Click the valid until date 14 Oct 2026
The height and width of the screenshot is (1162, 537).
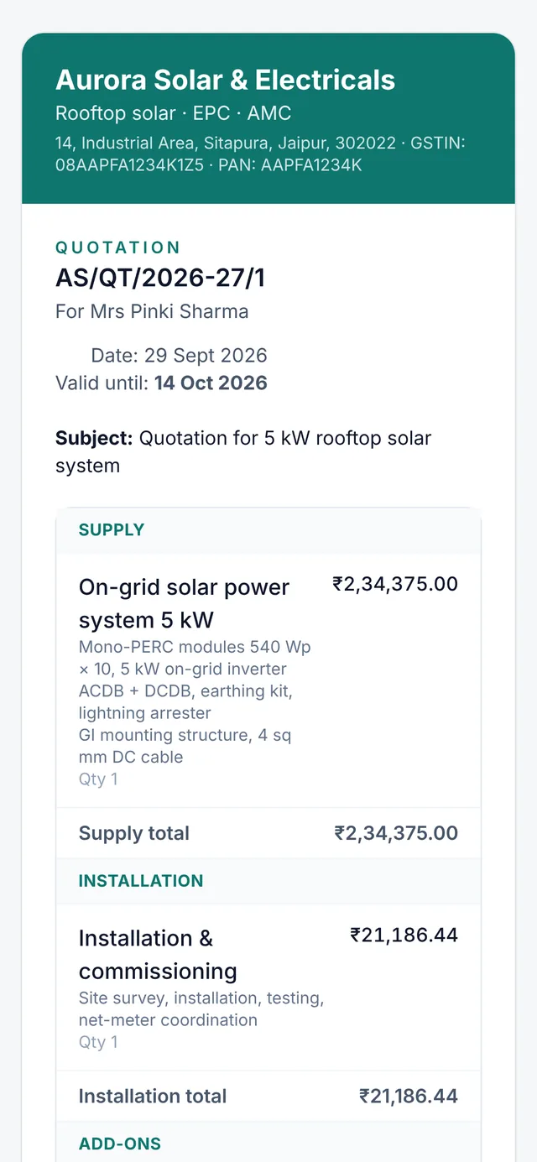point(211,383)
